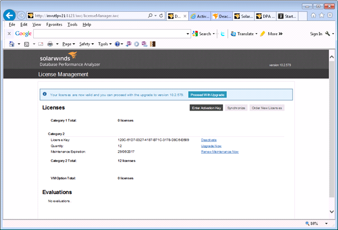Viewport: 338px width, 230px height.
Task: Click the Home page icon in command bar
Action: (12, 44)
